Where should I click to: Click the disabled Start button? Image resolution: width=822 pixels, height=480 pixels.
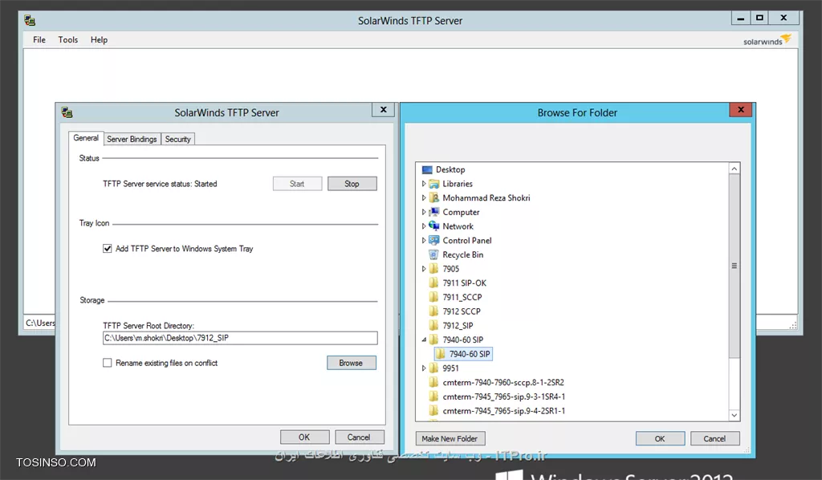297,184
